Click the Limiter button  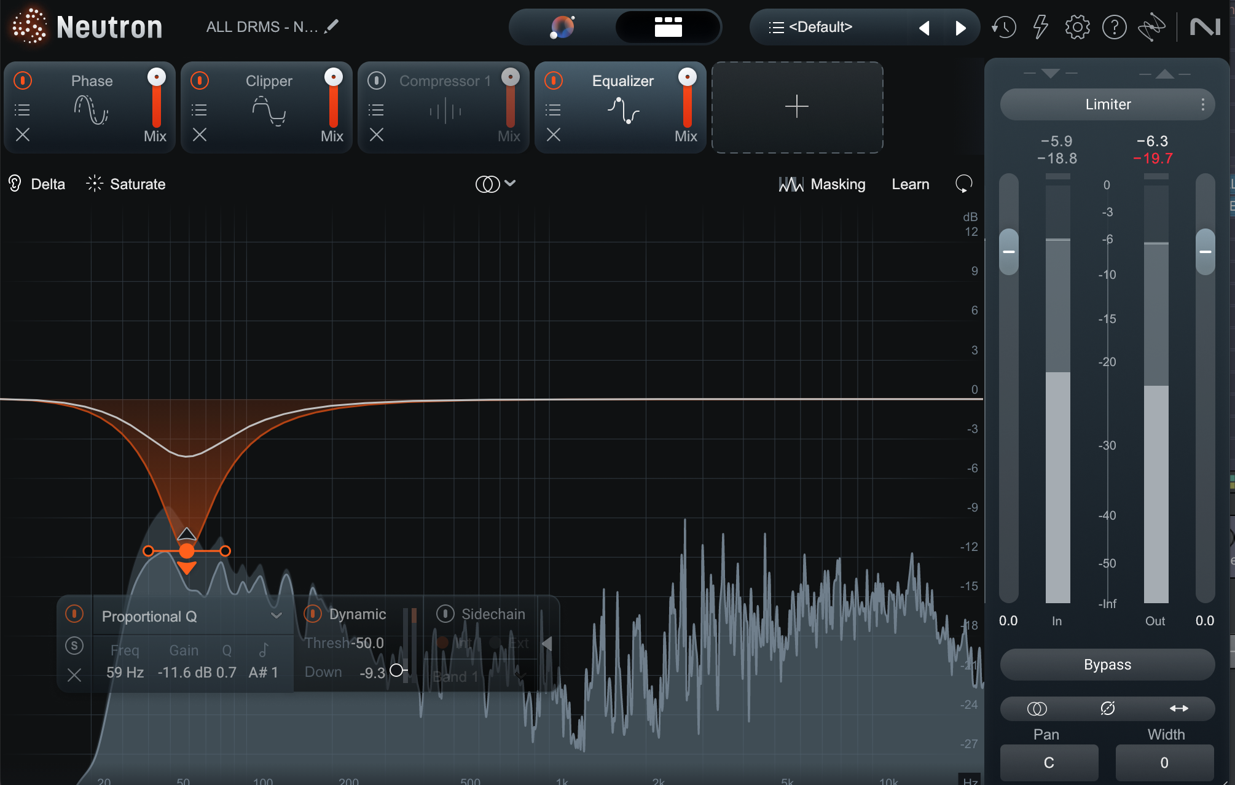pyautogui.click(x=1107, y=104)
